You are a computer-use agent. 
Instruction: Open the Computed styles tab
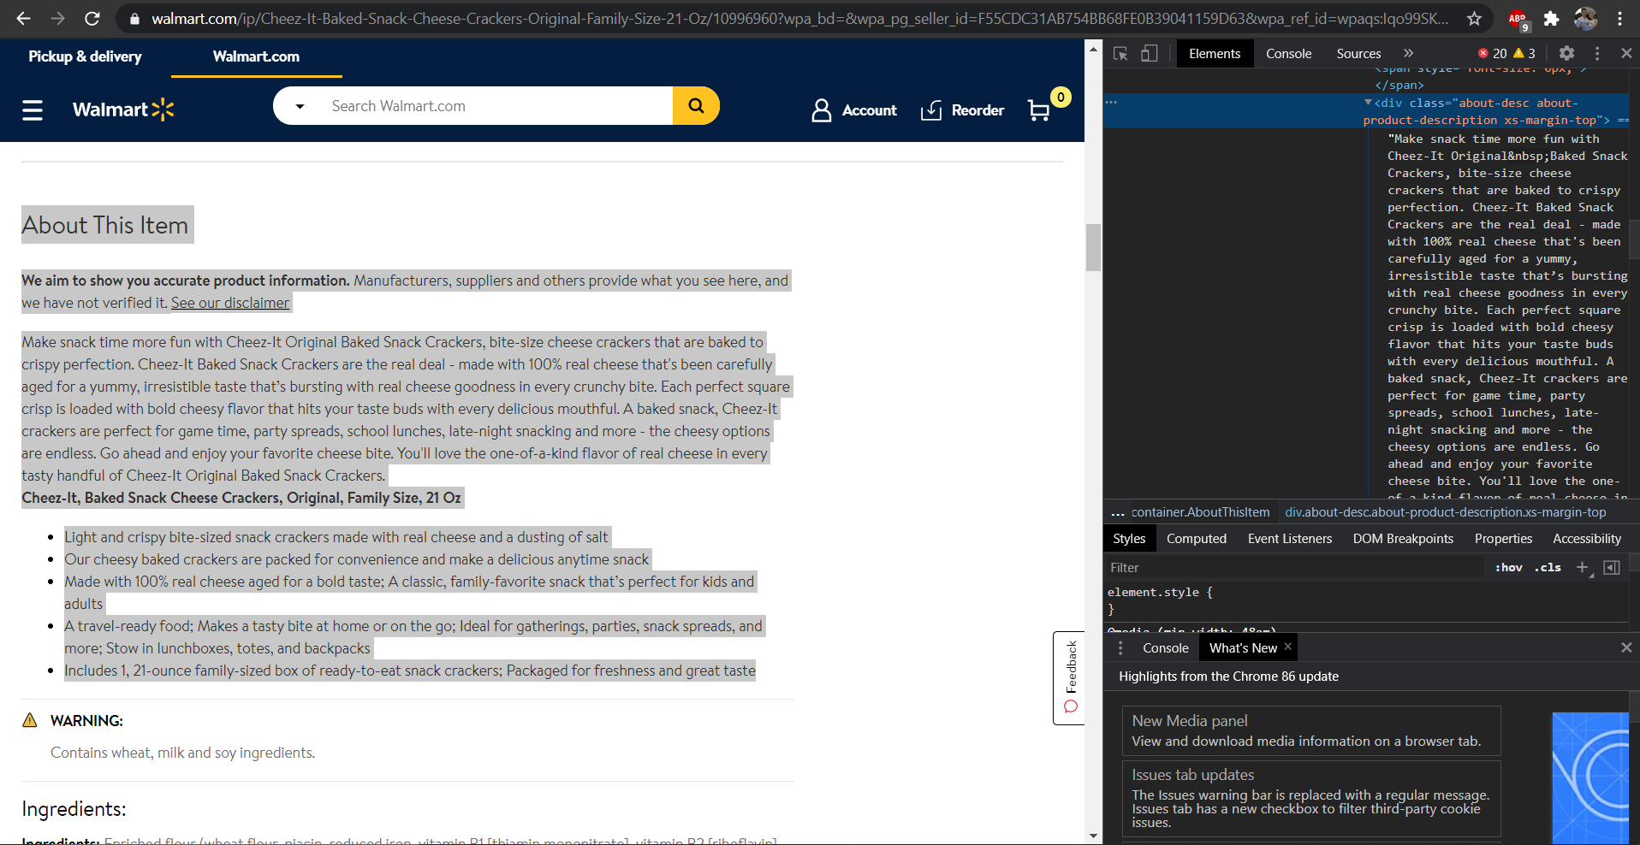(x=1196, y=539)
